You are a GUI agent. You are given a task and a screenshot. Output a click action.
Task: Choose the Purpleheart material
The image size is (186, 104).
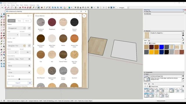[x=52, y=22]
